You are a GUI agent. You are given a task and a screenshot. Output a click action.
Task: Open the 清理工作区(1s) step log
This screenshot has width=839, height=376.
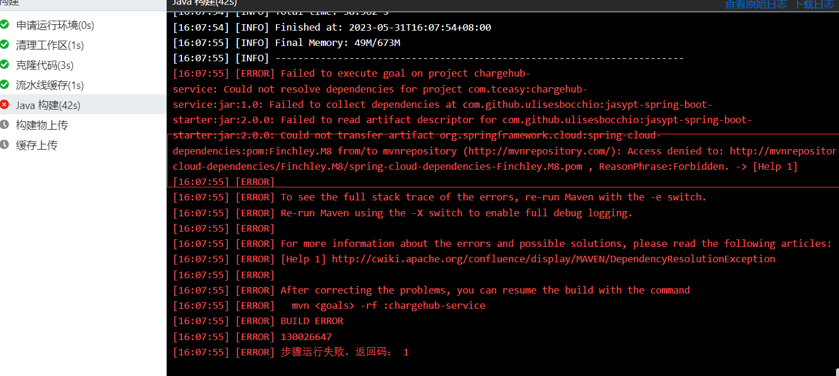coord(83,45)
